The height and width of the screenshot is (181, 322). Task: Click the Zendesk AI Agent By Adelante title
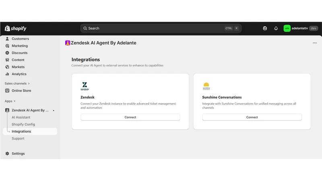(103, 43)
